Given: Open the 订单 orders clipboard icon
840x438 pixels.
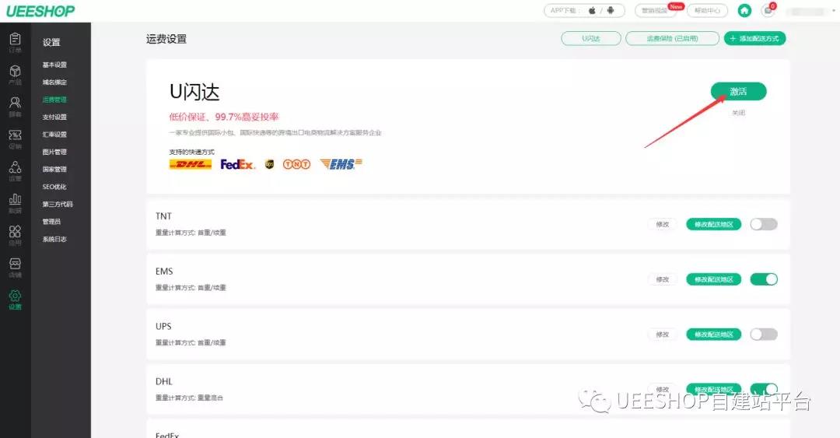Looking at the screenshot, I should (x=15, y=39).
